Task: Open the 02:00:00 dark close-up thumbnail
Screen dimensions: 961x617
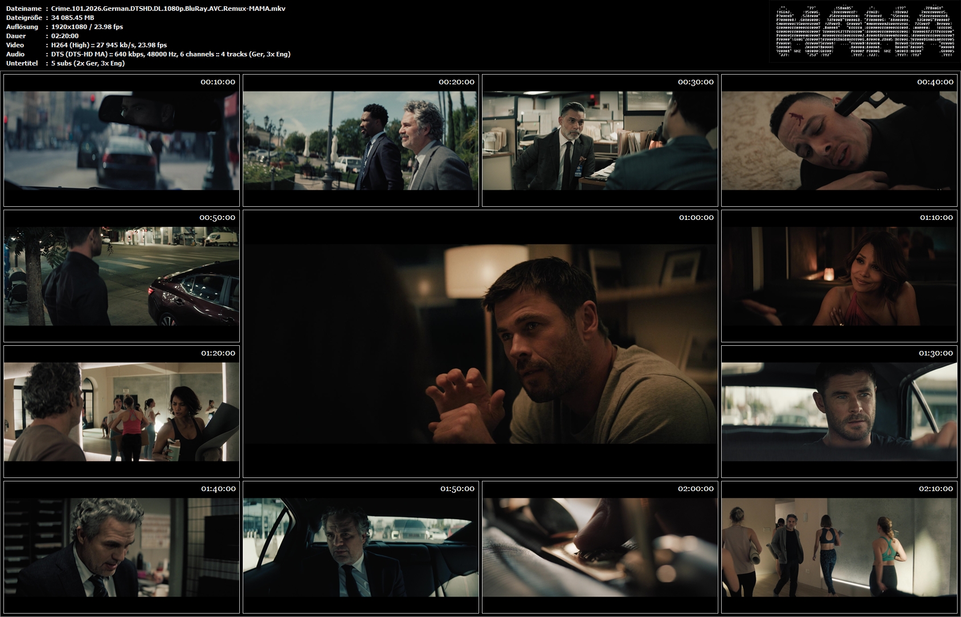Action: pyautogui.click(x=600, y=547)
